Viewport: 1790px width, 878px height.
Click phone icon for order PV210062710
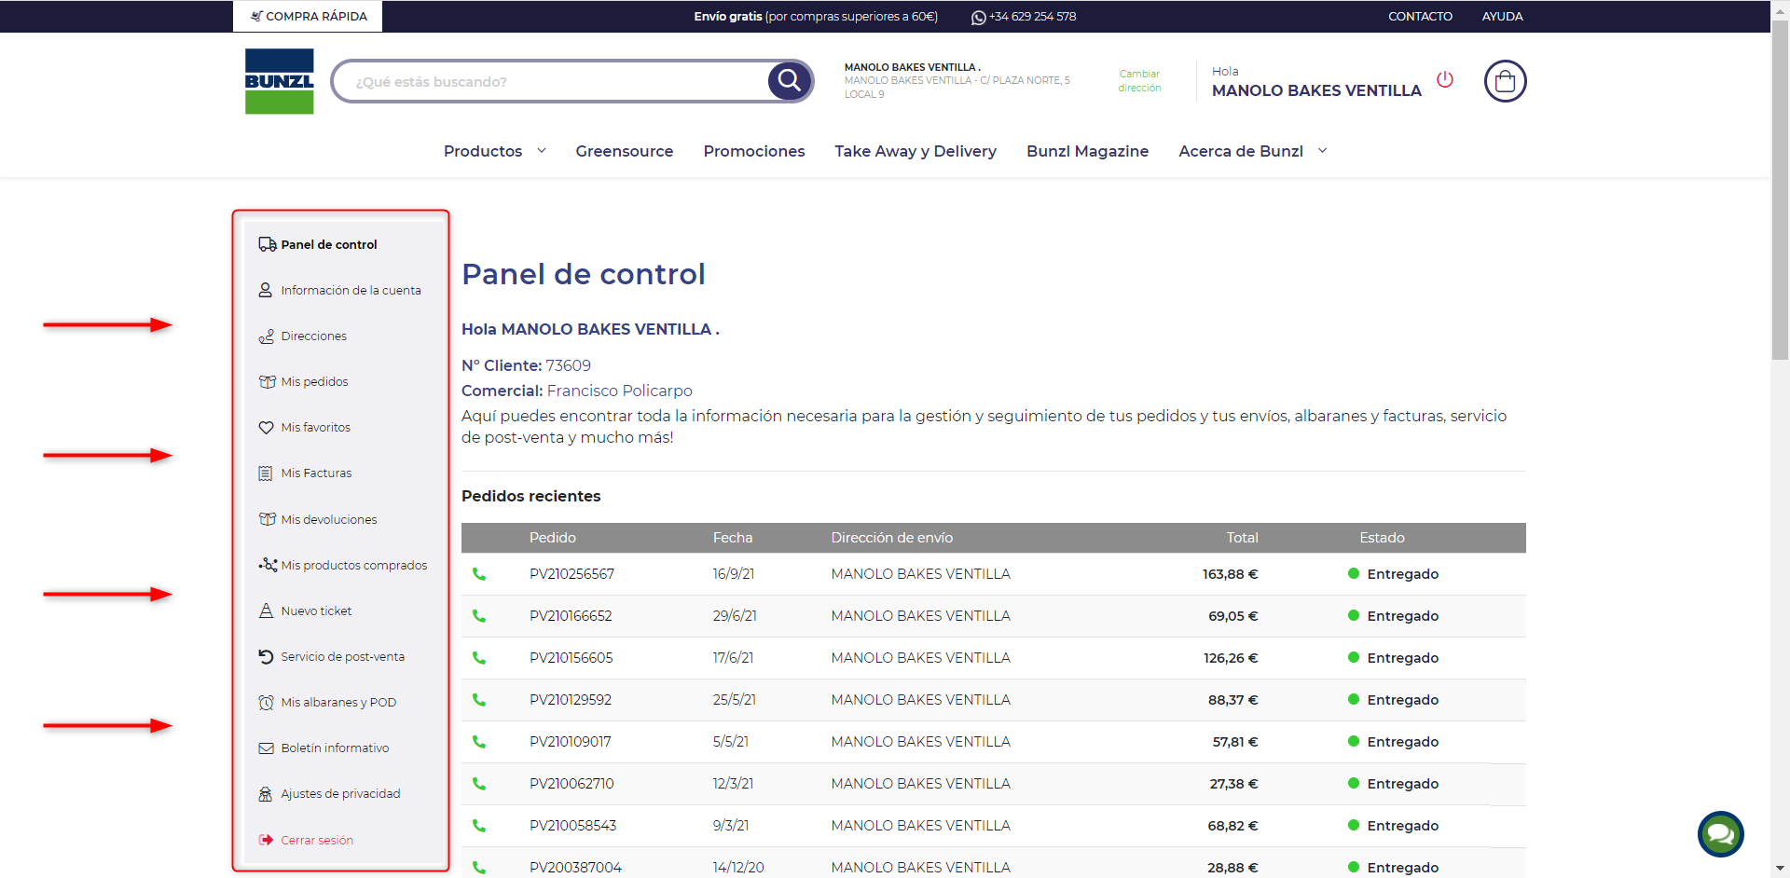coord(479,784)
